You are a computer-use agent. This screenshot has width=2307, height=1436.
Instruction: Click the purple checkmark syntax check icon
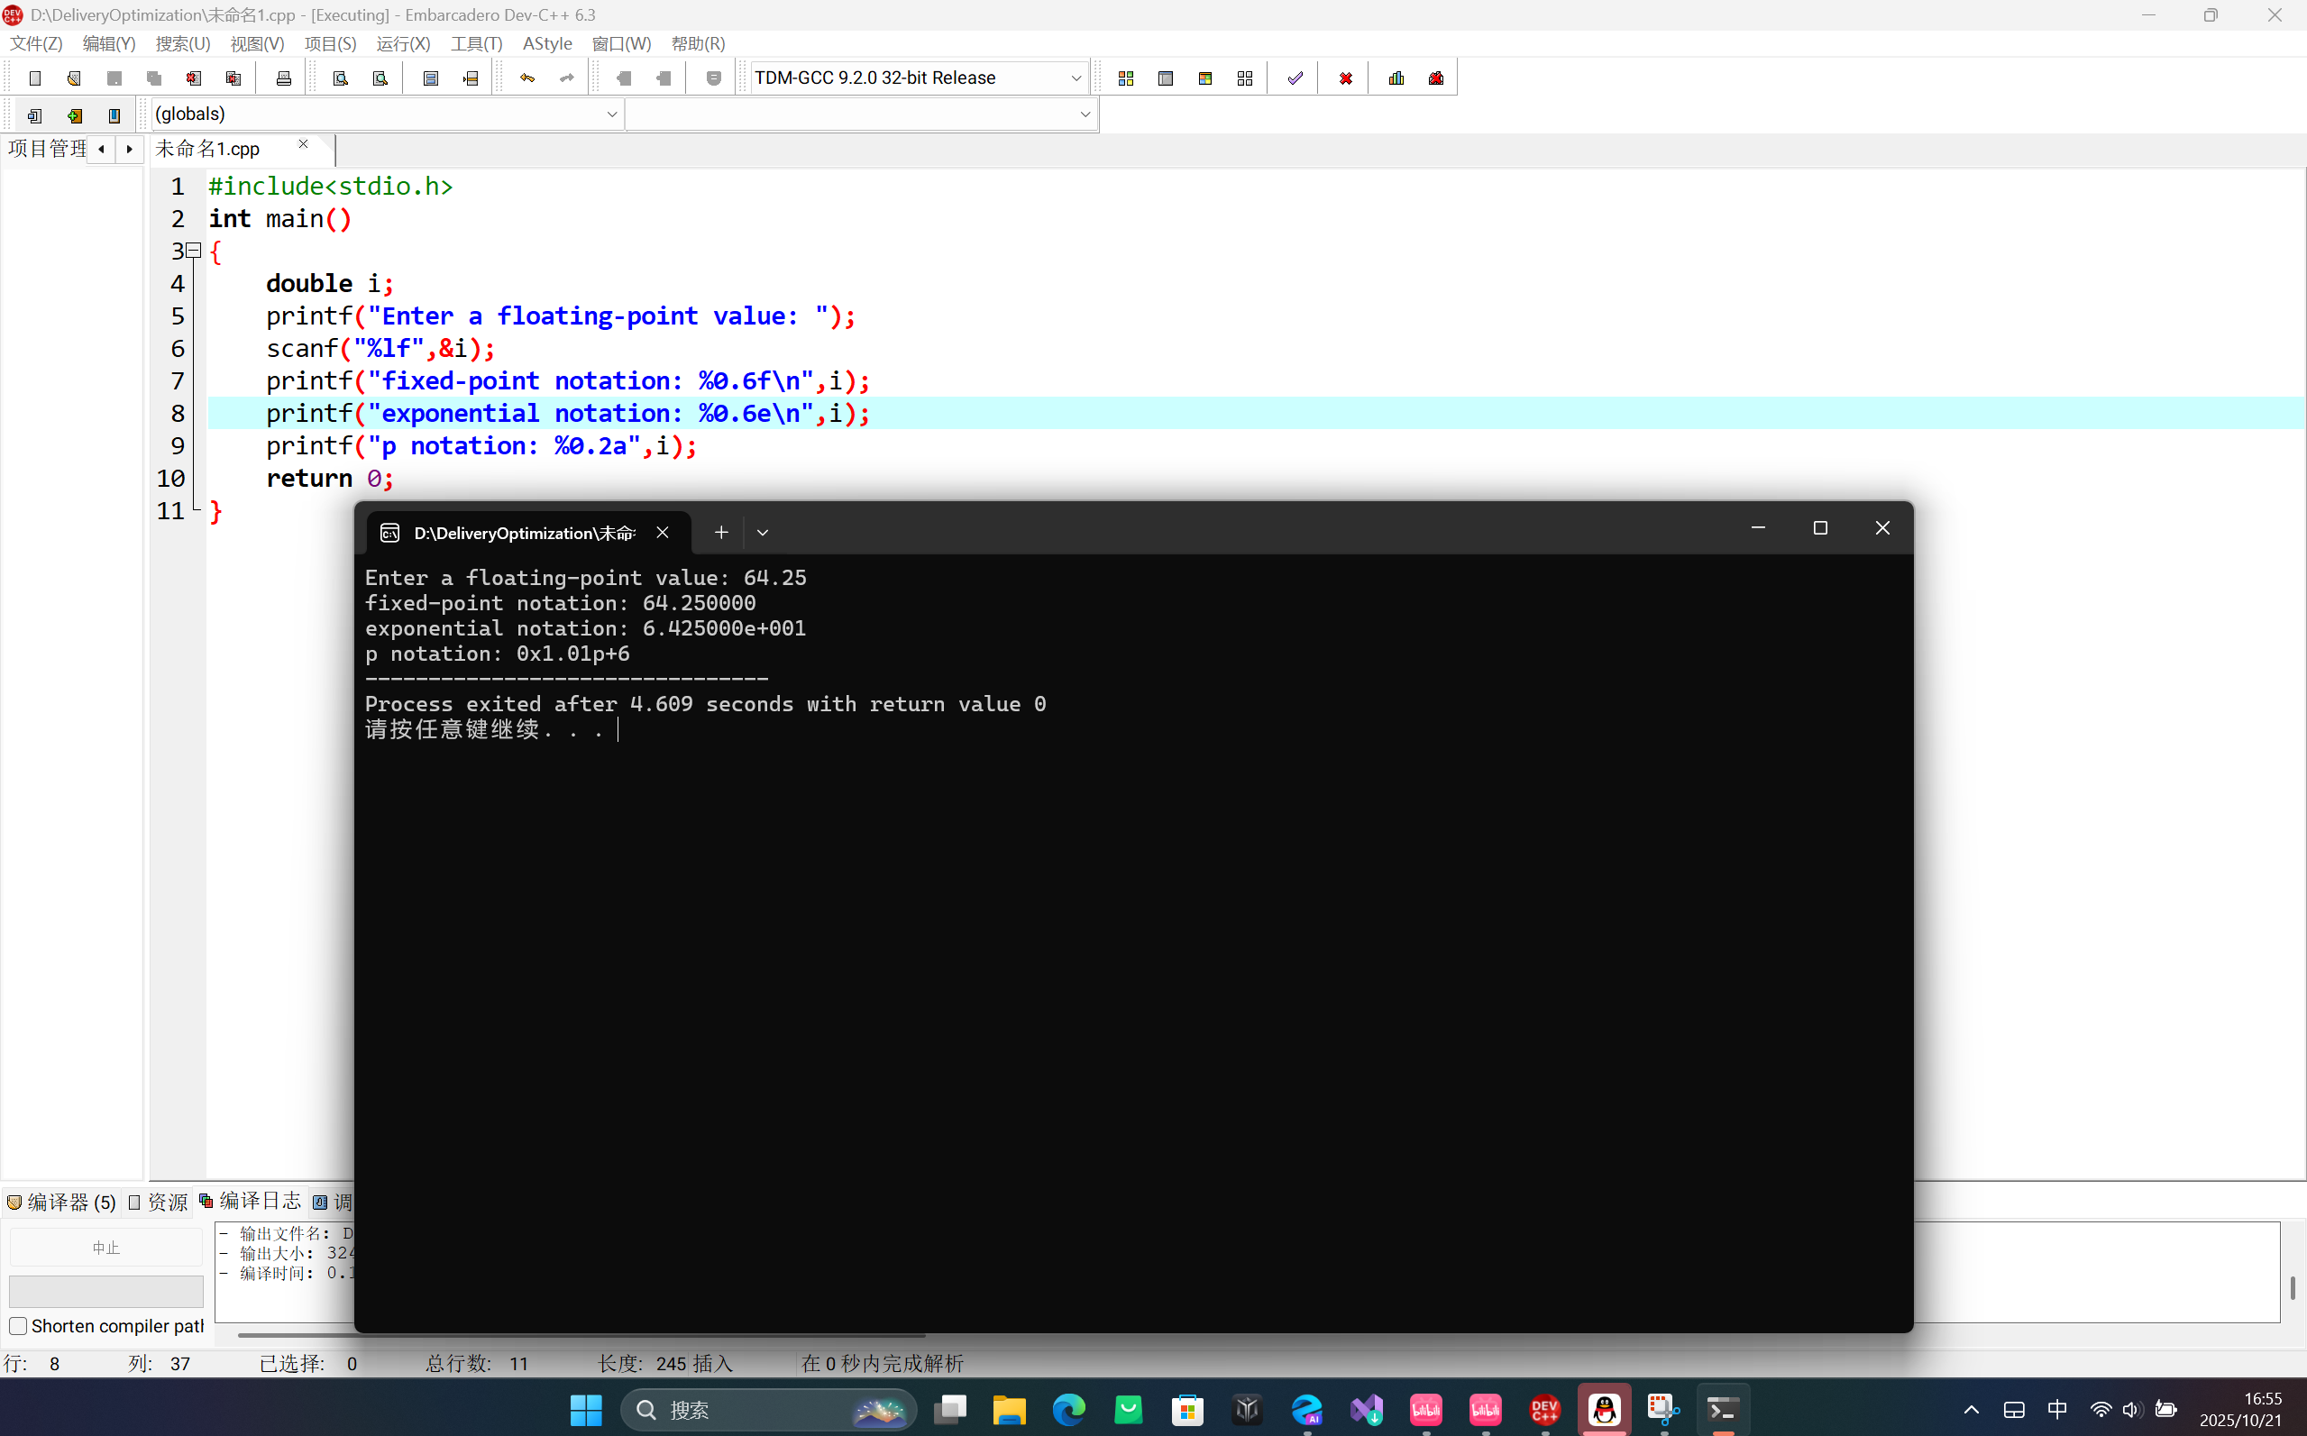1295,78
